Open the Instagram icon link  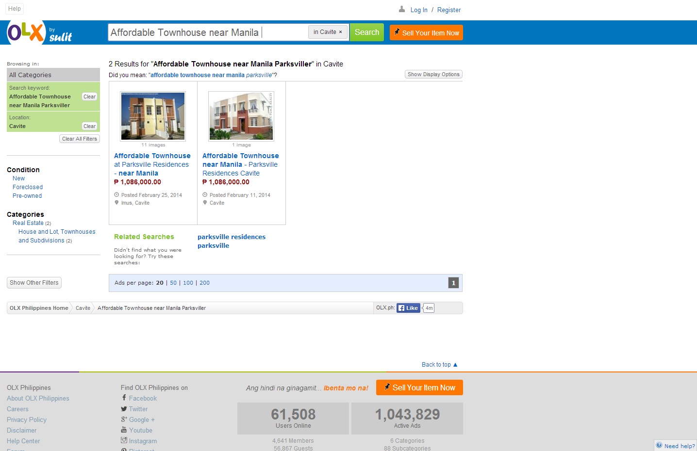(124, 440)
